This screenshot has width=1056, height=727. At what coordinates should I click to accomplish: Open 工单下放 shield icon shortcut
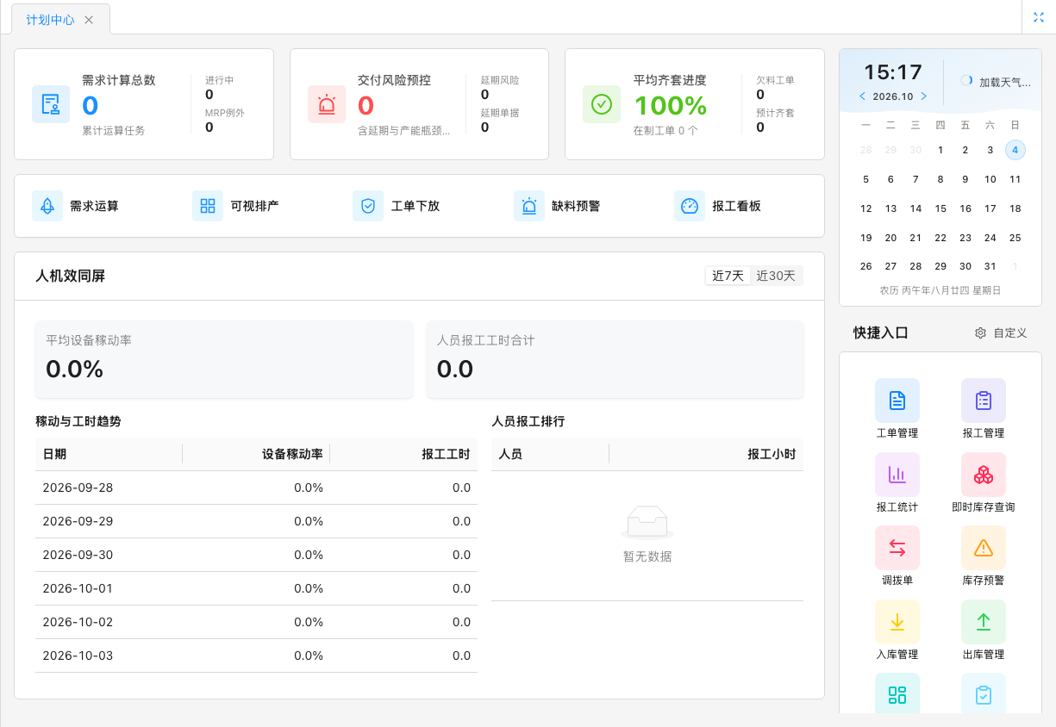pyautogui.click(x=368, y=206)
